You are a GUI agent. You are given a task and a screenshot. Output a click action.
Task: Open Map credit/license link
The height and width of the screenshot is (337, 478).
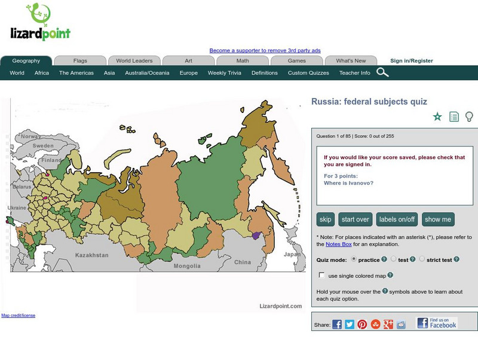[x=19, y=315]
